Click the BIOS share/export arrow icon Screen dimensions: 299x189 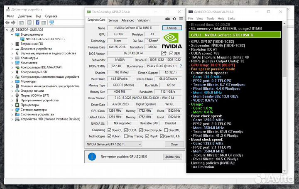pyautogui.click(x=164, y=53)
